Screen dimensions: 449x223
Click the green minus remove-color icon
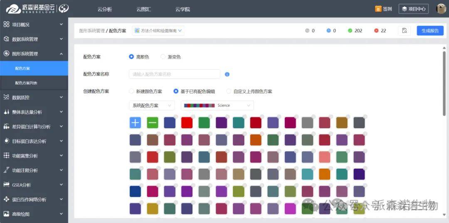tap(153, 123)
